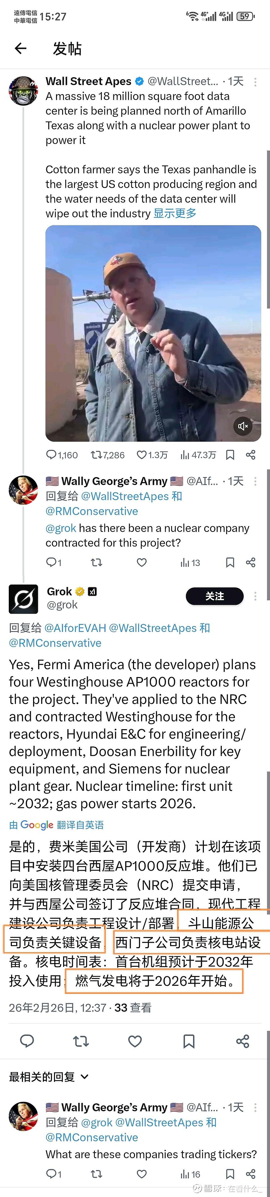Open more options for the Grok post
The height and width of the screenshot is (1197, 270).
[x=255, y=596]
